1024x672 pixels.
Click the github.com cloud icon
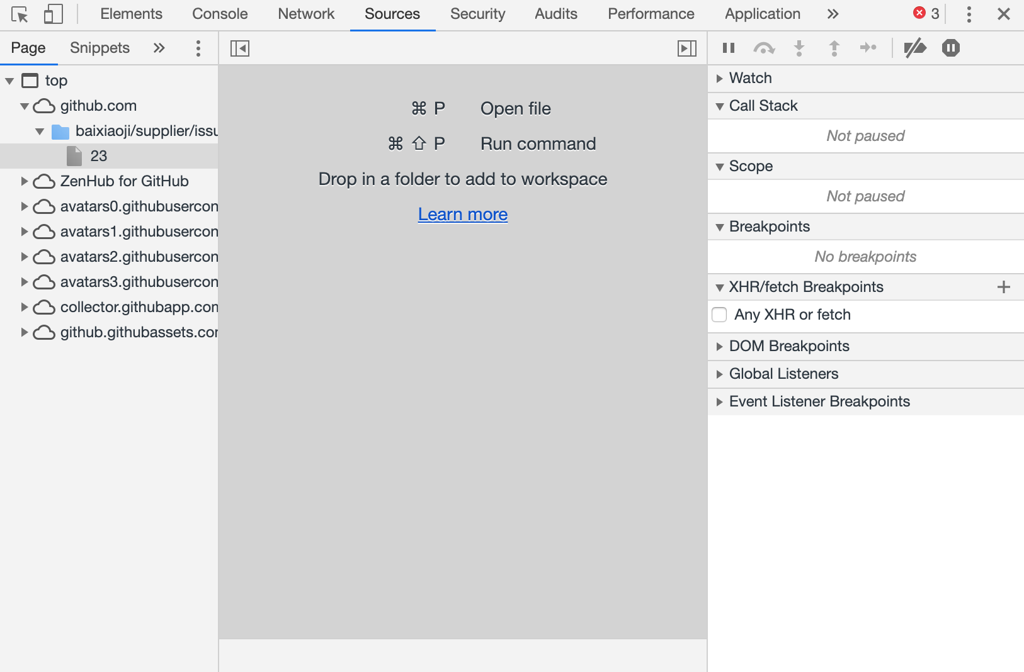[44, 106]
